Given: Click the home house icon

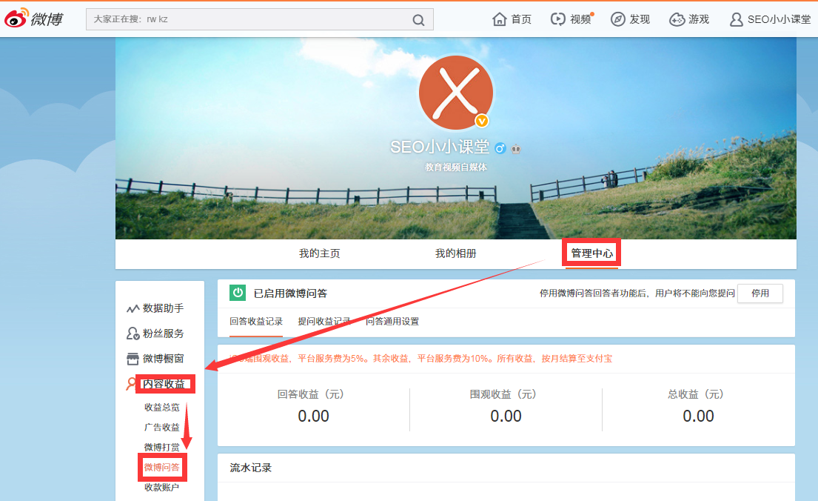Looking at the screenshot, I should pyautogui.click(x=499, y=19).
